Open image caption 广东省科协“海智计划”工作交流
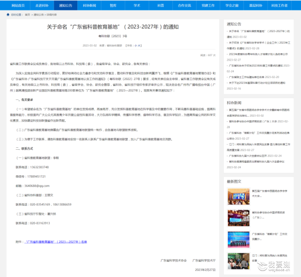The height and width of the screenshot is (277, 301). (x=269, y=236)
